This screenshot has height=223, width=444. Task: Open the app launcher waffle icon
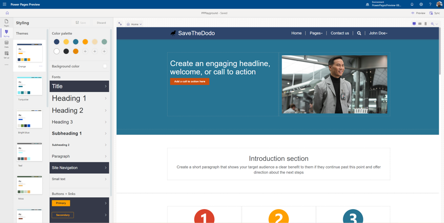click(x=4, y=4)
